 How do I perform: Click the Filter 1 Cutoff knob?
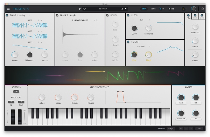pyautogui.click(x=134, y=28)
